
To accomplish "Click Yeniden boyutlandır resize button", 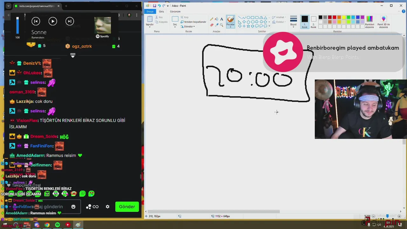I will click(x=193, y=22).
